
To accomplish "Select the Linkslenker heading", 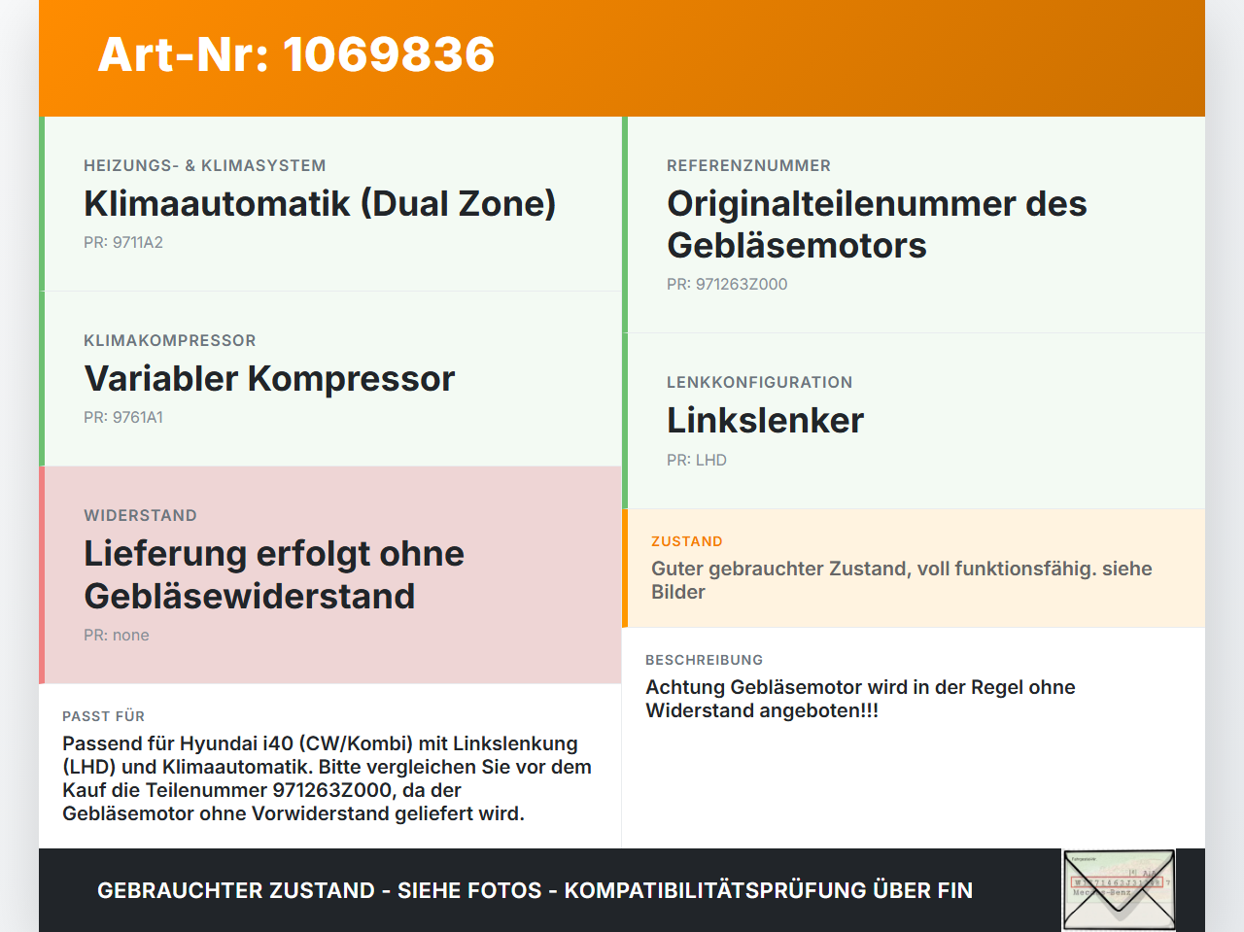I will click(x=765, y=421).
